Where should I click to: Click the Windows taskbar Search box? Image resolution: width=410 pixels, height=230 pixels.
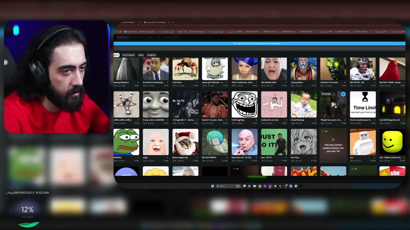coord(228,186)
